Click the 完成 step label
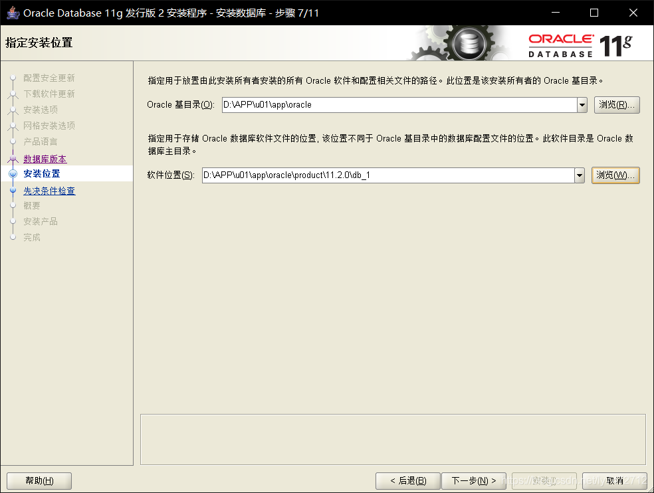This screenshot has height=493, width=654. [x=32, y=237]
